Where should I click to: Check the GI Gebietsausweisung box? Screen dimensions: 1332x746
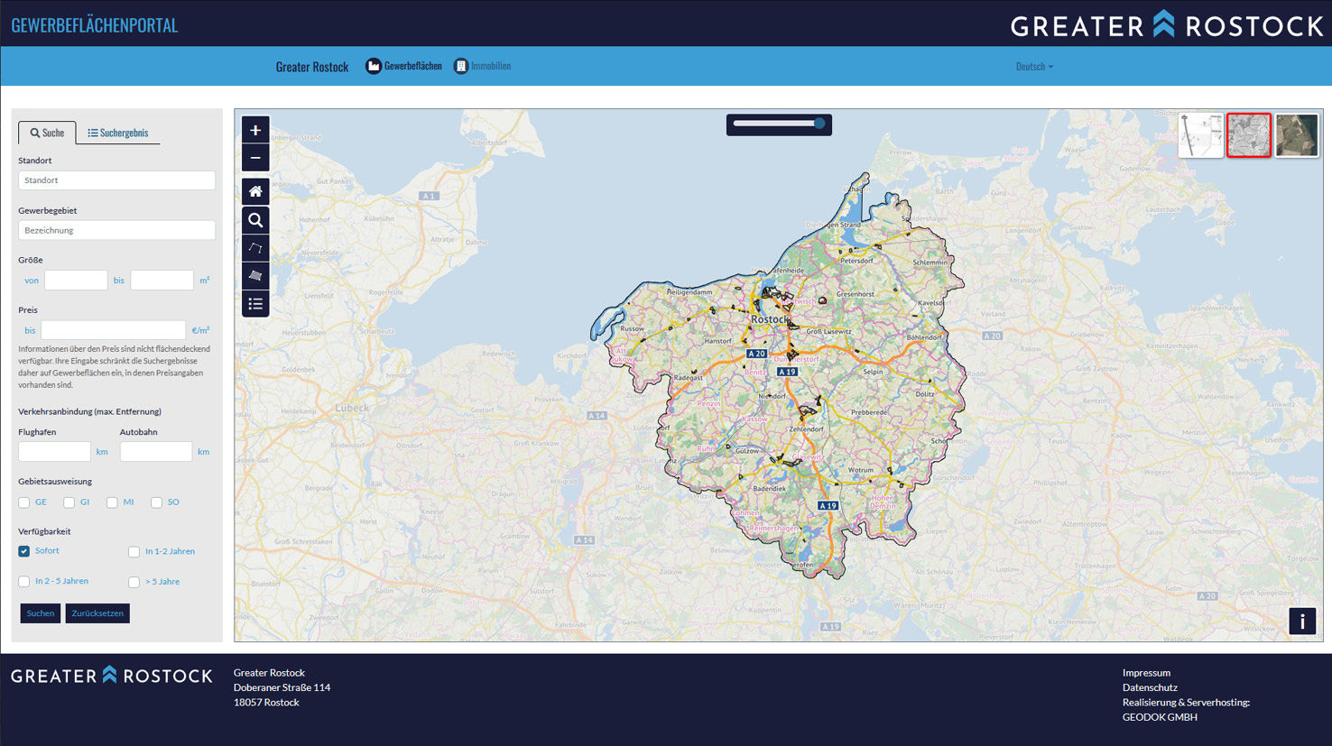click(x=69, y=502)
